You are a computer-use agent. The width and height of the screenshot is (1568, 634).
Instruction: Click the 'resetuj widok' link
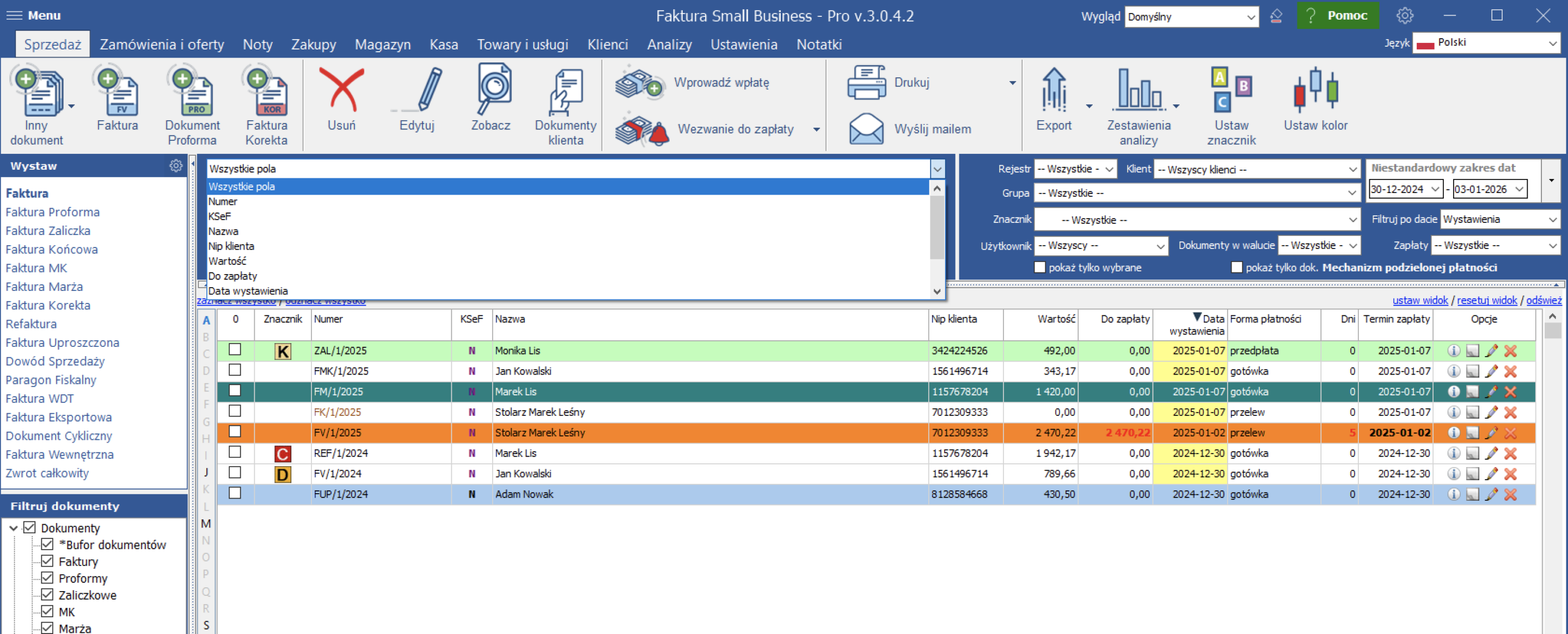1486,300
